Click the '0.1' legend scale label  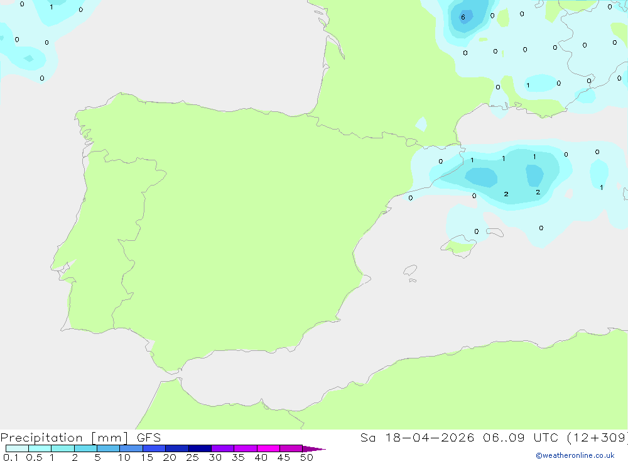point(11,457)
